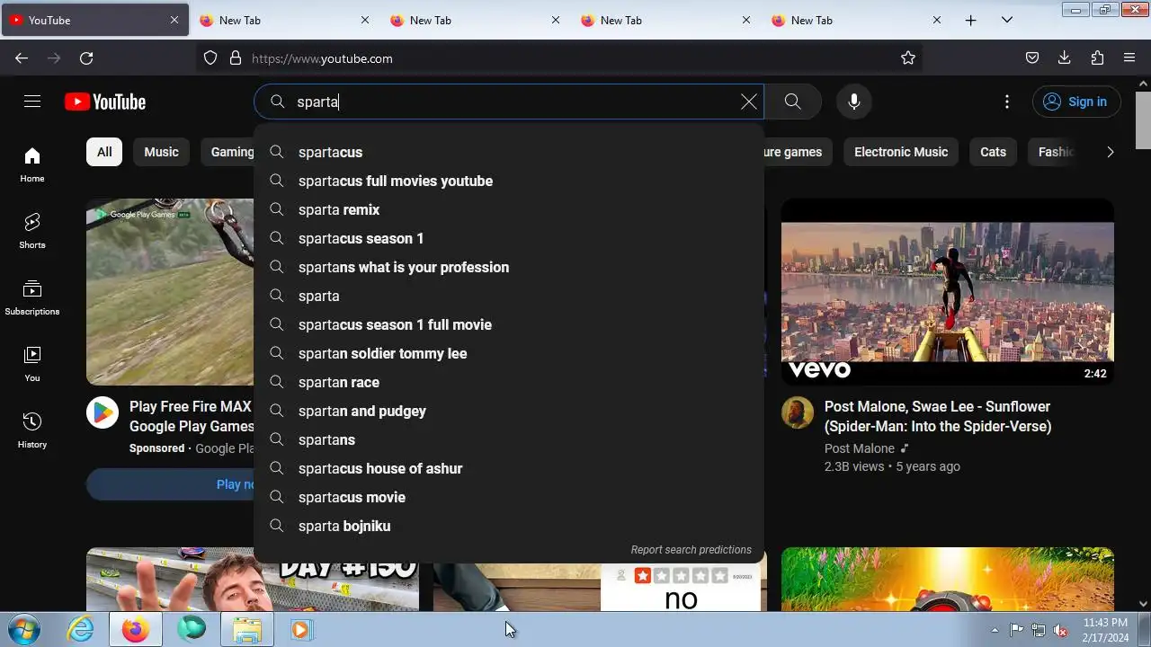The width and height of the screenshot is (1151, 647).
Task: Choose the 'spartan and pudgey' suggestion
Action: coord(509,411)
